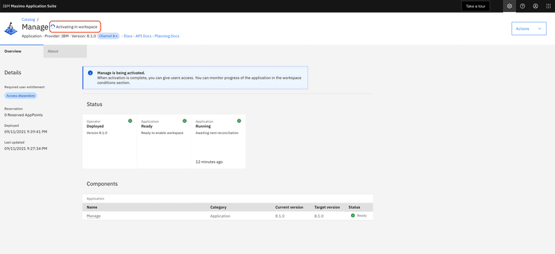Image resolution: width=555 pixels, height=254 pixels.
Task: Select the Operator Deployed status card
Action: 110,142
